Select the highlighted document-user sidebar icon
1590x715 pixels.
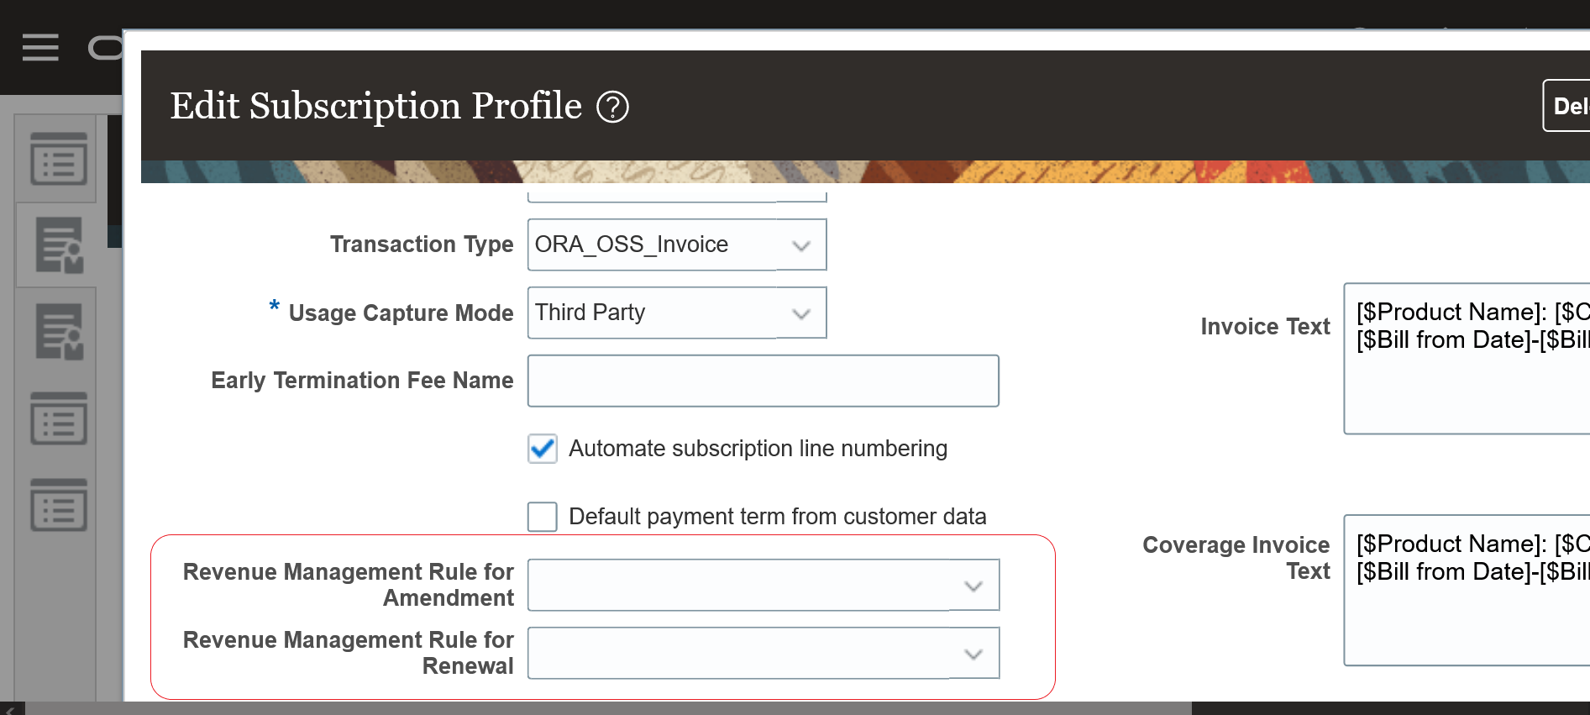pyautogui.click(x=59, y=245)
